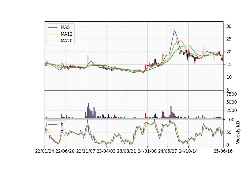The height and width of the screenshot is (178, 248).
Task: Click the Weekly KD axis label
Action: click(238, 132)
